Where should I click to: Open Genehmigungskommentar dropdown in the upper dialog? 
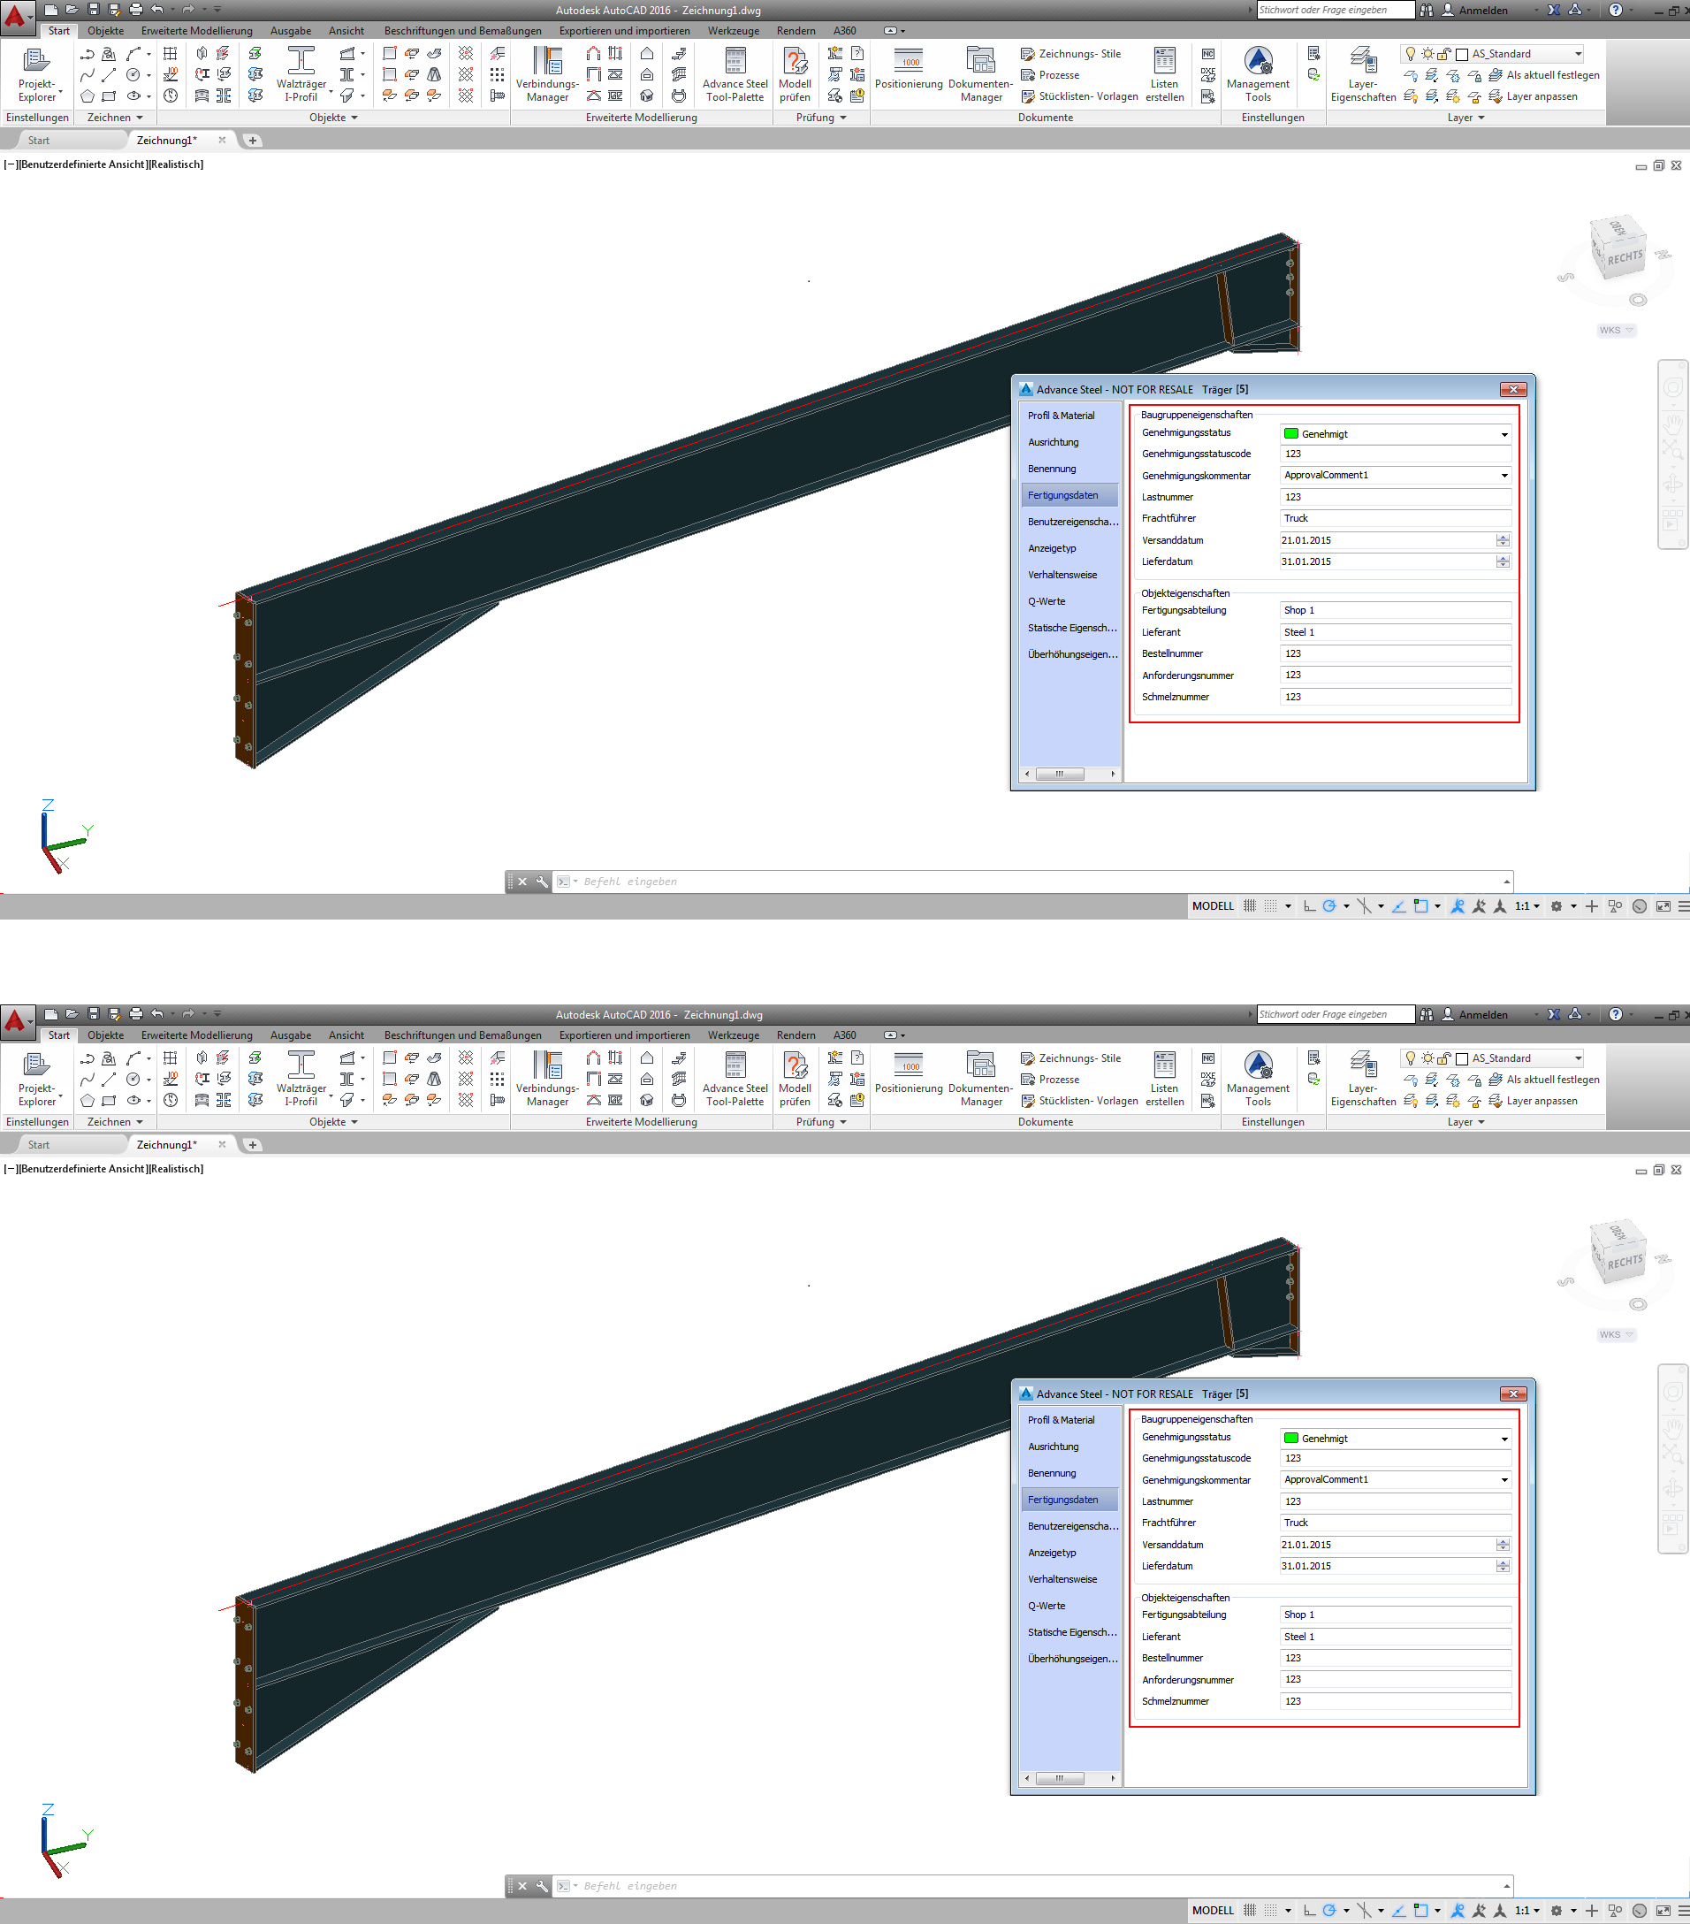coord(1503,476)
